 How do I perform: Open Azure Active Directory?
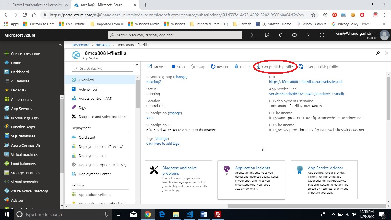click(26, 191)
